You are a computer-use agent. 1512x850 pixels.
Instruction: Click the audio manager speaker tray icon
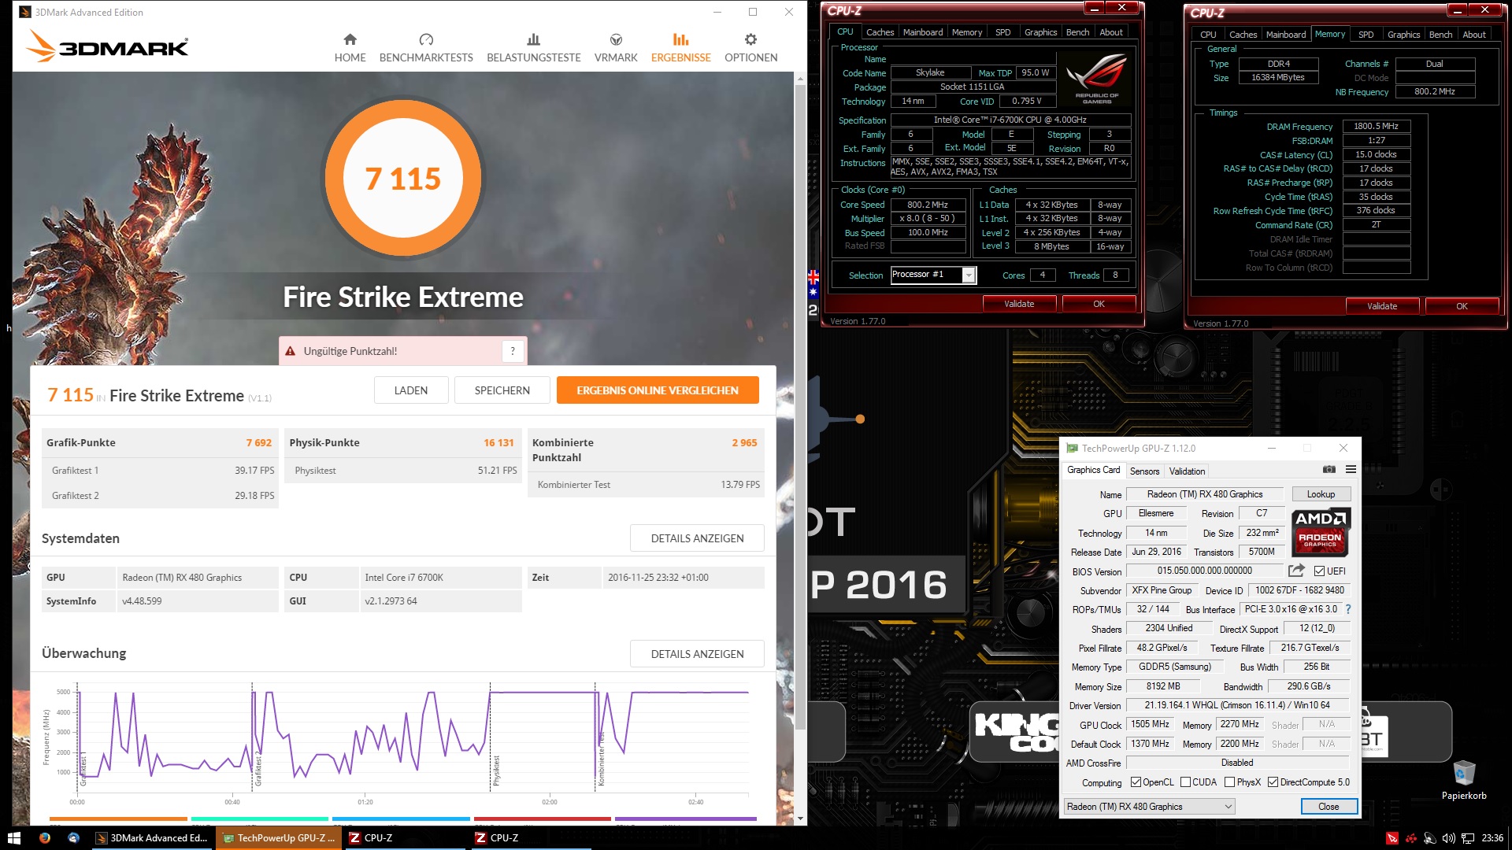click(x=1429, y=838)
